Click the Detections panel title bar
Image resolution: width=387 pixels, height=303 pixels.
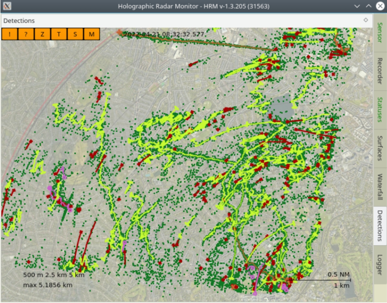[184, 21]
